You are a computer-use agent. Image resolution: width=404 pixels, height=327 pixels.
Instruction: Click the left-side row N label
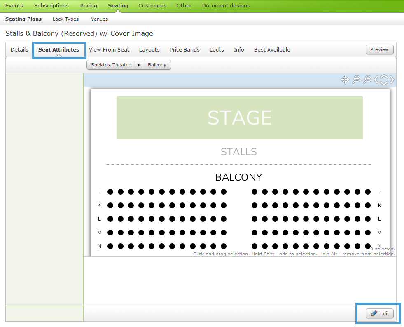(99, 246)
